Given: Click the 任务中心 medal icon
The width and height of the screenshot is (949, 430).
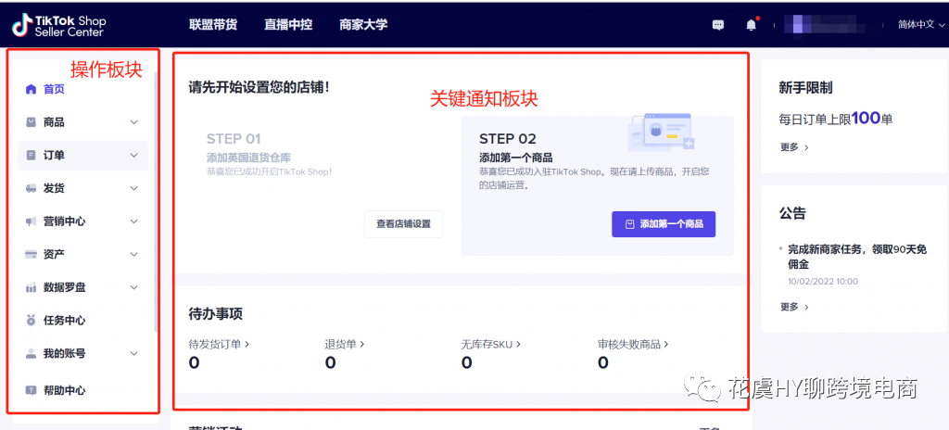Looking at the screenshot, I should click(x=31, y=321).
